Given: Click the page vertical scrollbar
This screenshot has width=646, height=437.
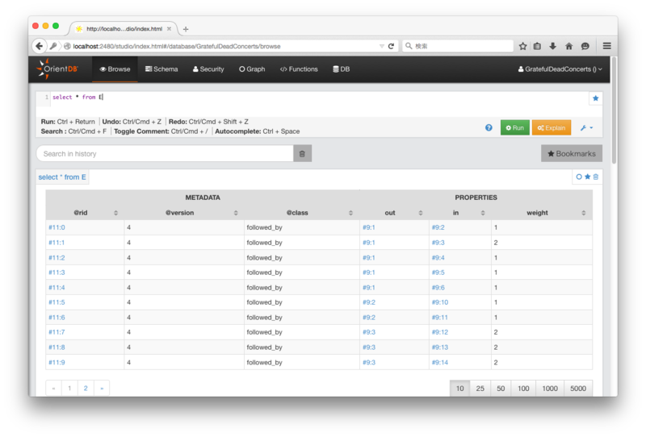Looking at the screenshot, I should click(614, 111).
